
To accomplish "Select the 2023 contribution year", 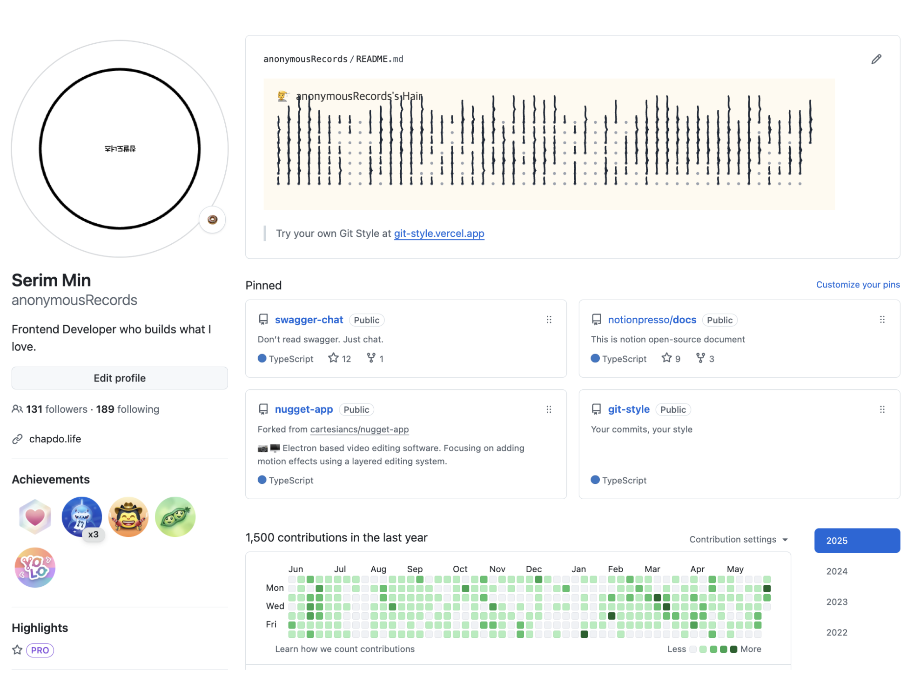I will coord(837,602).
